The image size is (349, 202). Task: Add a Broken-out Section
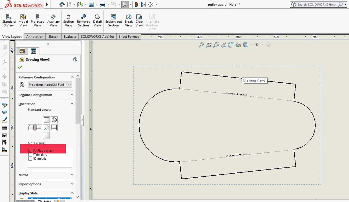(114, 20)
